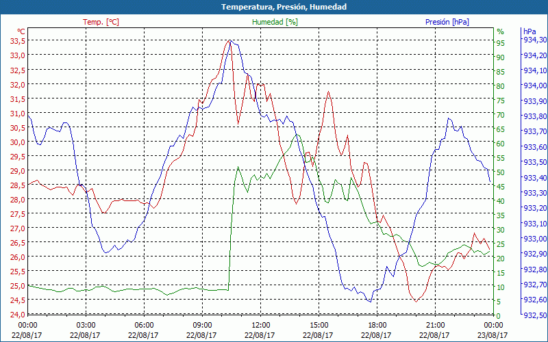Click the 933,60 pressure axis value
Screen dimensions: 548x342
pyautogui.click(x=535, y=147)
